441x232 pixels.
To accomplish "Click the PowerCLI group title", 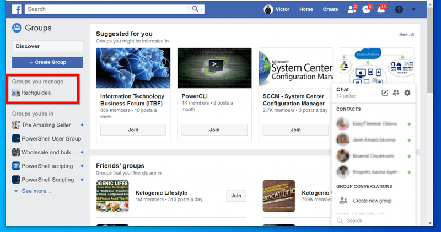I will click(x=195, y=96).
